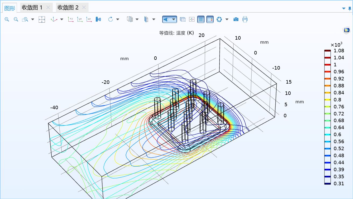Click the transparency wireframe cube icon

pos(130,19)
